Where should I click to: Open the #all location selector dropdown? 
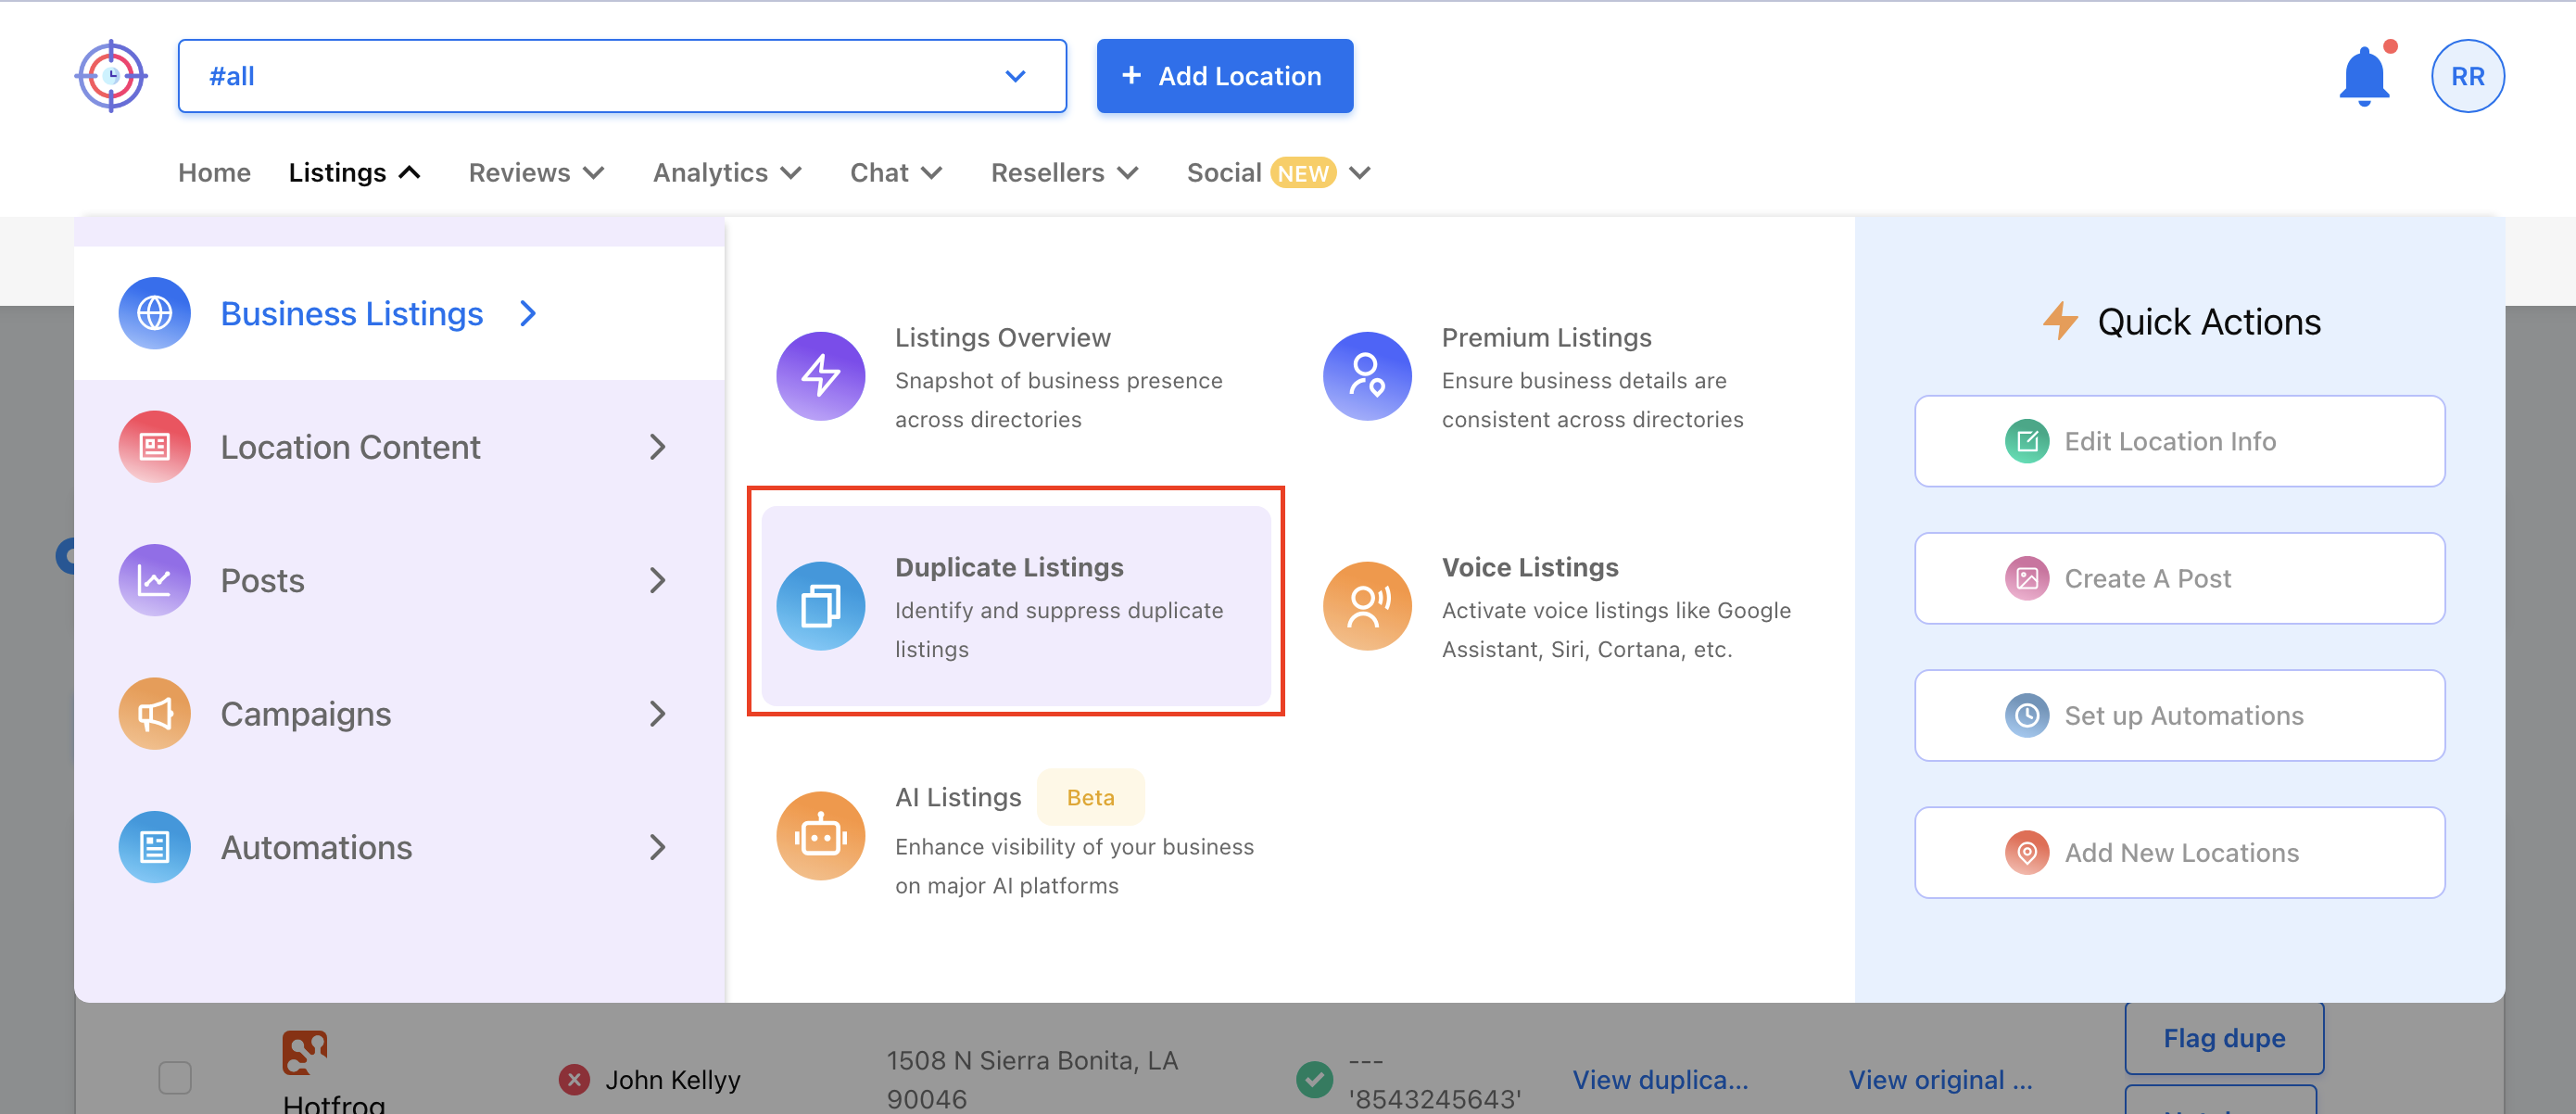(622, 76)
